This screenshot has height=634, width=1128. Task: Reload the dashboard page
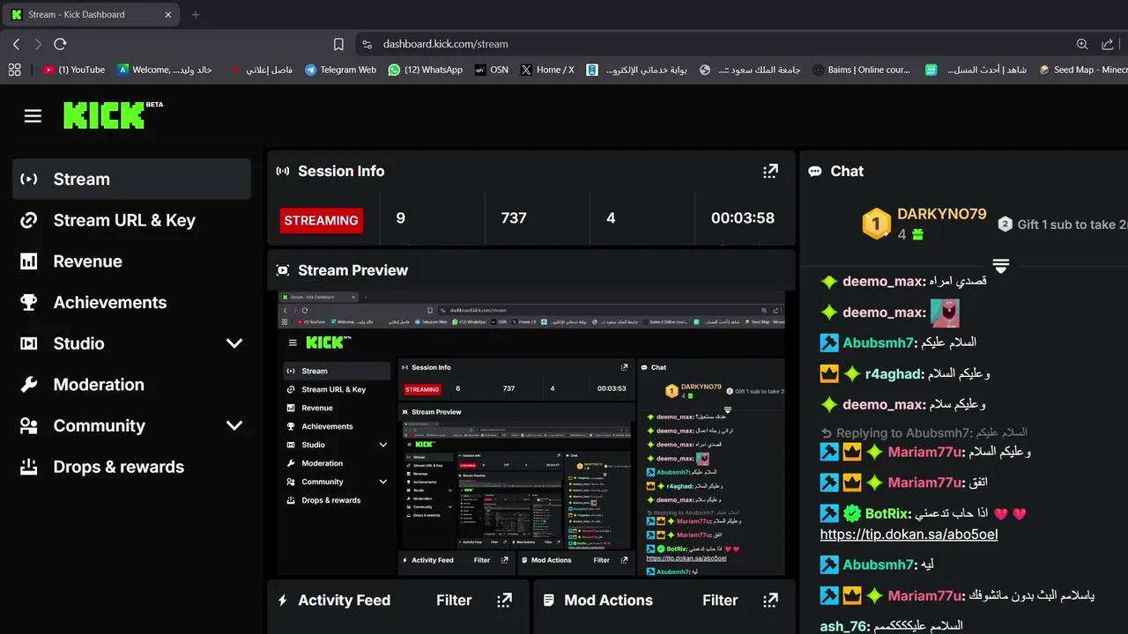[x=60, y=44]
